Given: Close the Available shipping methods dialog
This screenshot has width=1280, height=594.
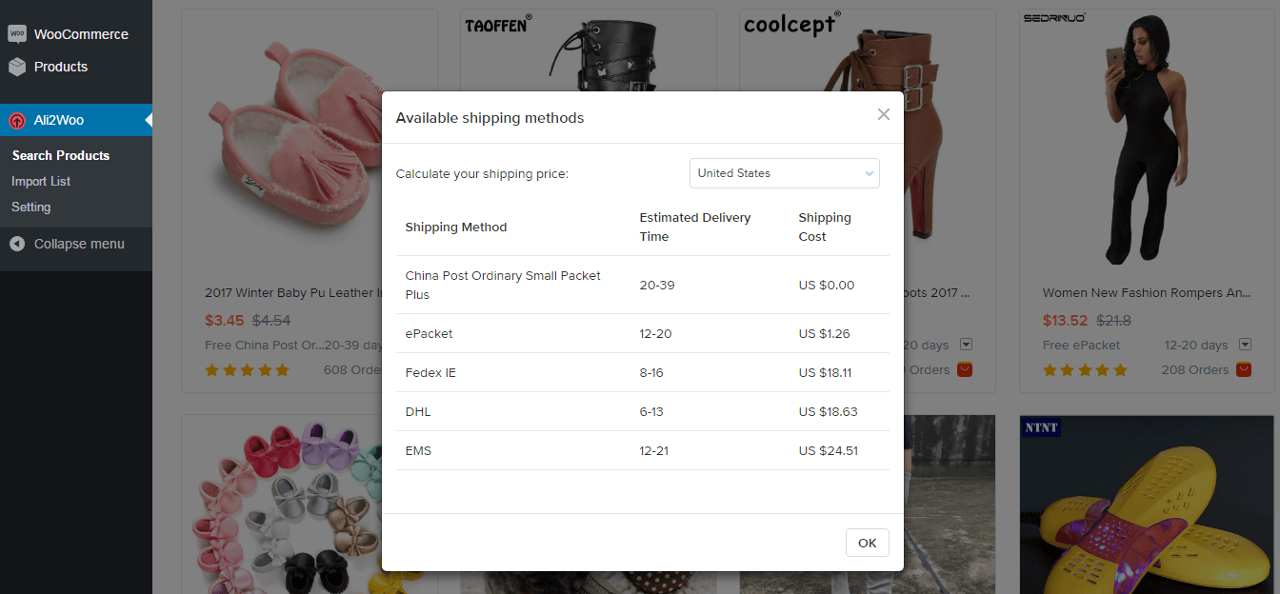Looking at the screenshot, I should (x=883, y=115).
